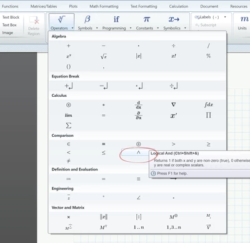Image resolution: width=250 pixels, height=243 pixels.
Task: Click the Subscript button
Action: point(206,25)
